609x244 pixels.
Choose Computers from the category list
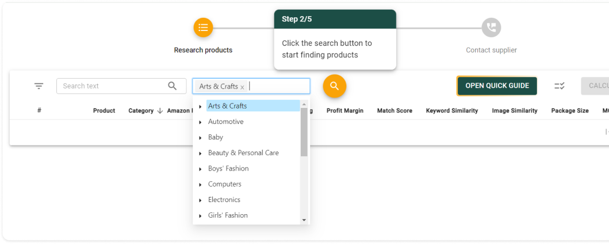[x=224, y=184]
